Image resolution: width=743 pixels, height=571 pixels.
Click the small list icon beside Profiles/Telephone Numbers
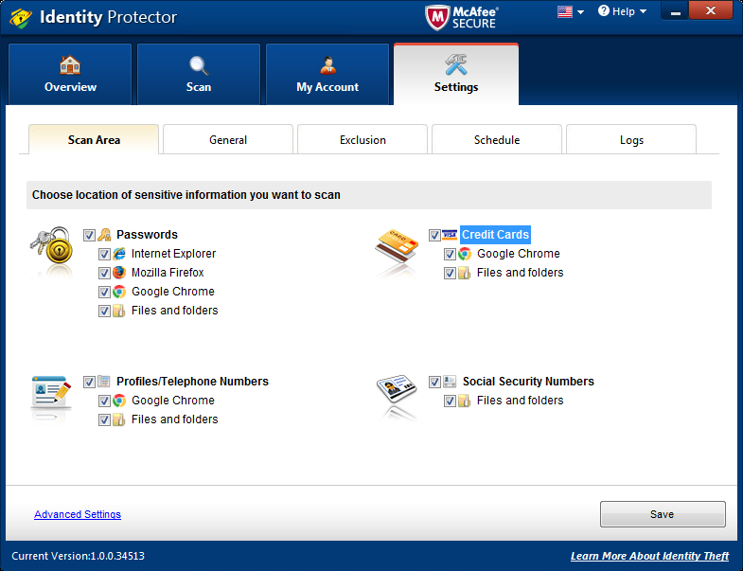point(104,382)
